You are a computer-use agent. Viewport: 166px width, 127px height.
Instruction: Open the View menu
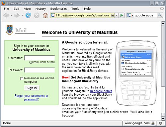click(27, 9)
